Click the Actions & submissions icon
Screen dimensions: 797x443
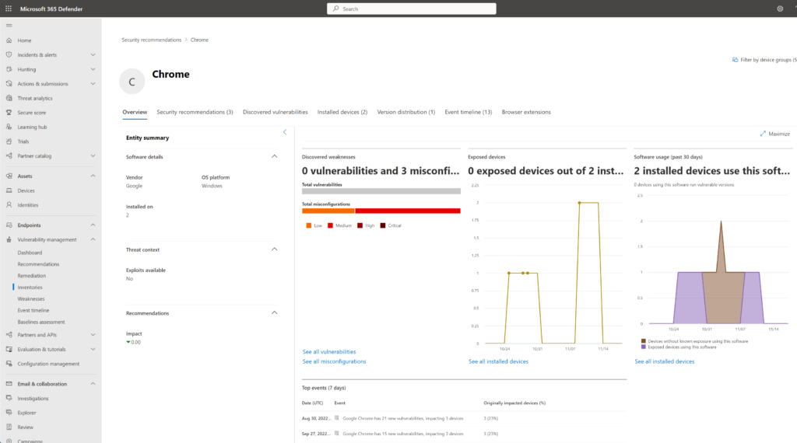(9, 84)
